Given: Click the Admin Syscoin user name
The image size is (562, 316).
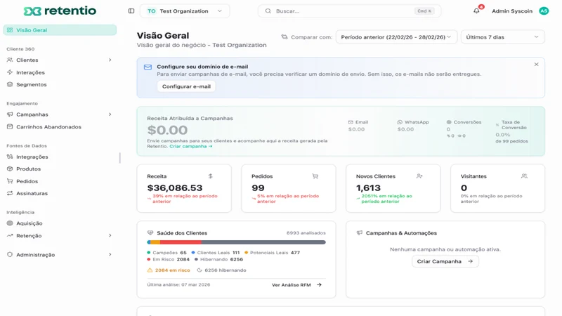Looking at the screenshot, I should pyautogui.click(x=512, y=11).
